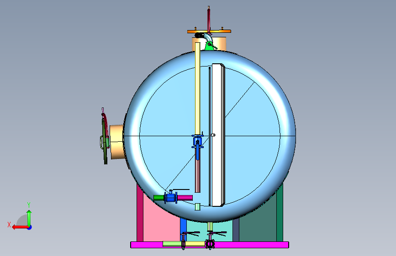Select the gray elbow pipe below the top flange
The height and width of the screenshot is (256, 396).
[x=208, y=38]
